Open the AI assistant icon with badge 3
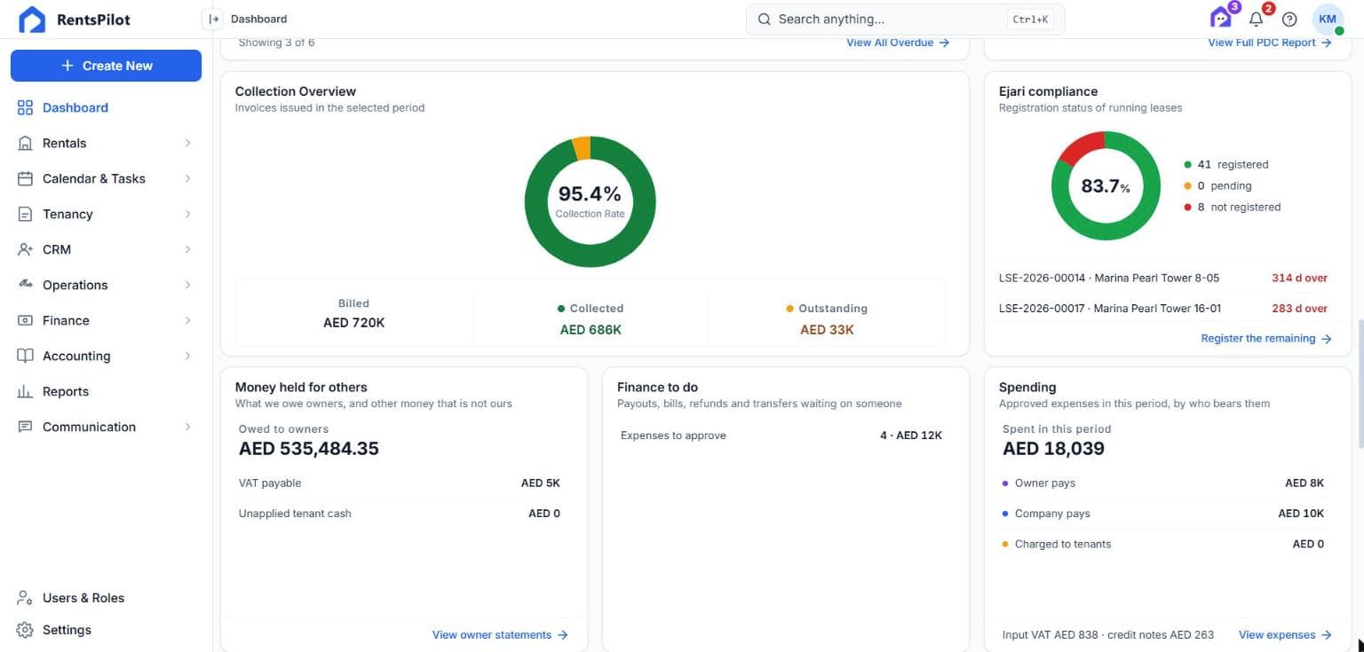The height and width of the screenshot is (652, 1364). pos(1221,19)
